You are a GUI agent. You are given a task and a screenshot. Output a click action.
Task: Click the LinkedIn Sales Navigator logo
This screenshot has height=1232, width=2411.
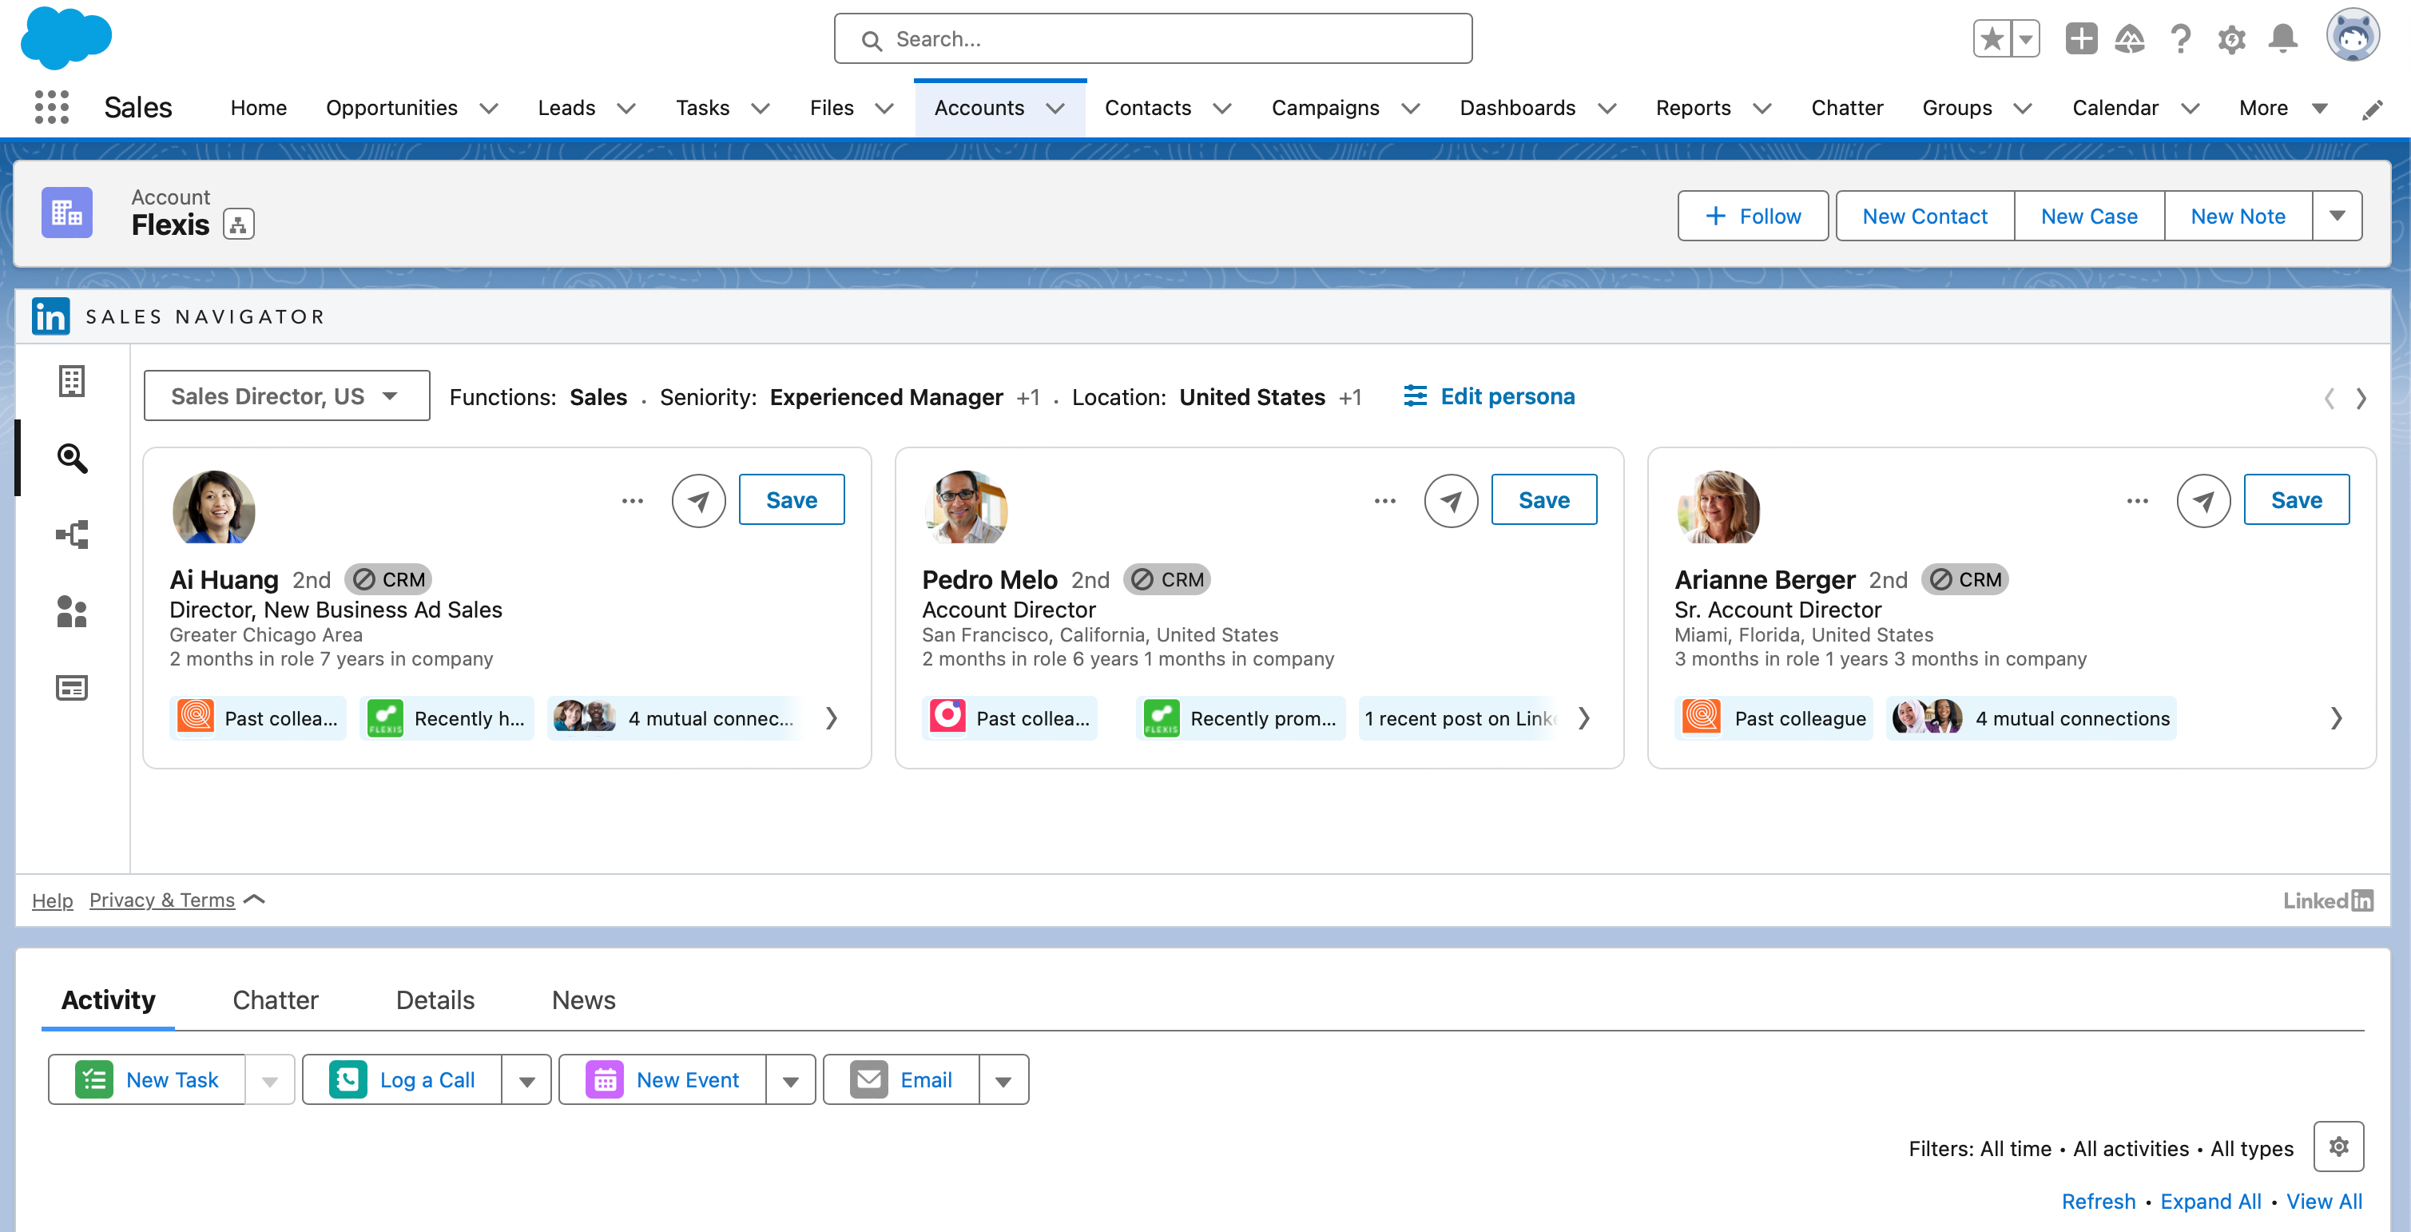pos(50,316)
